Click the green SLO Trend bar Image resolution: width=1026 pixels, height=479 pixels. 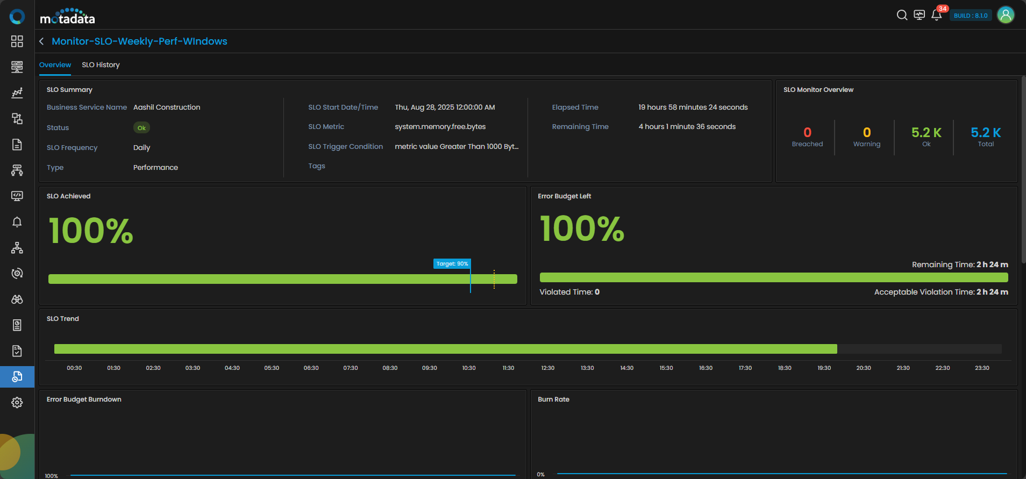[445, 349]
